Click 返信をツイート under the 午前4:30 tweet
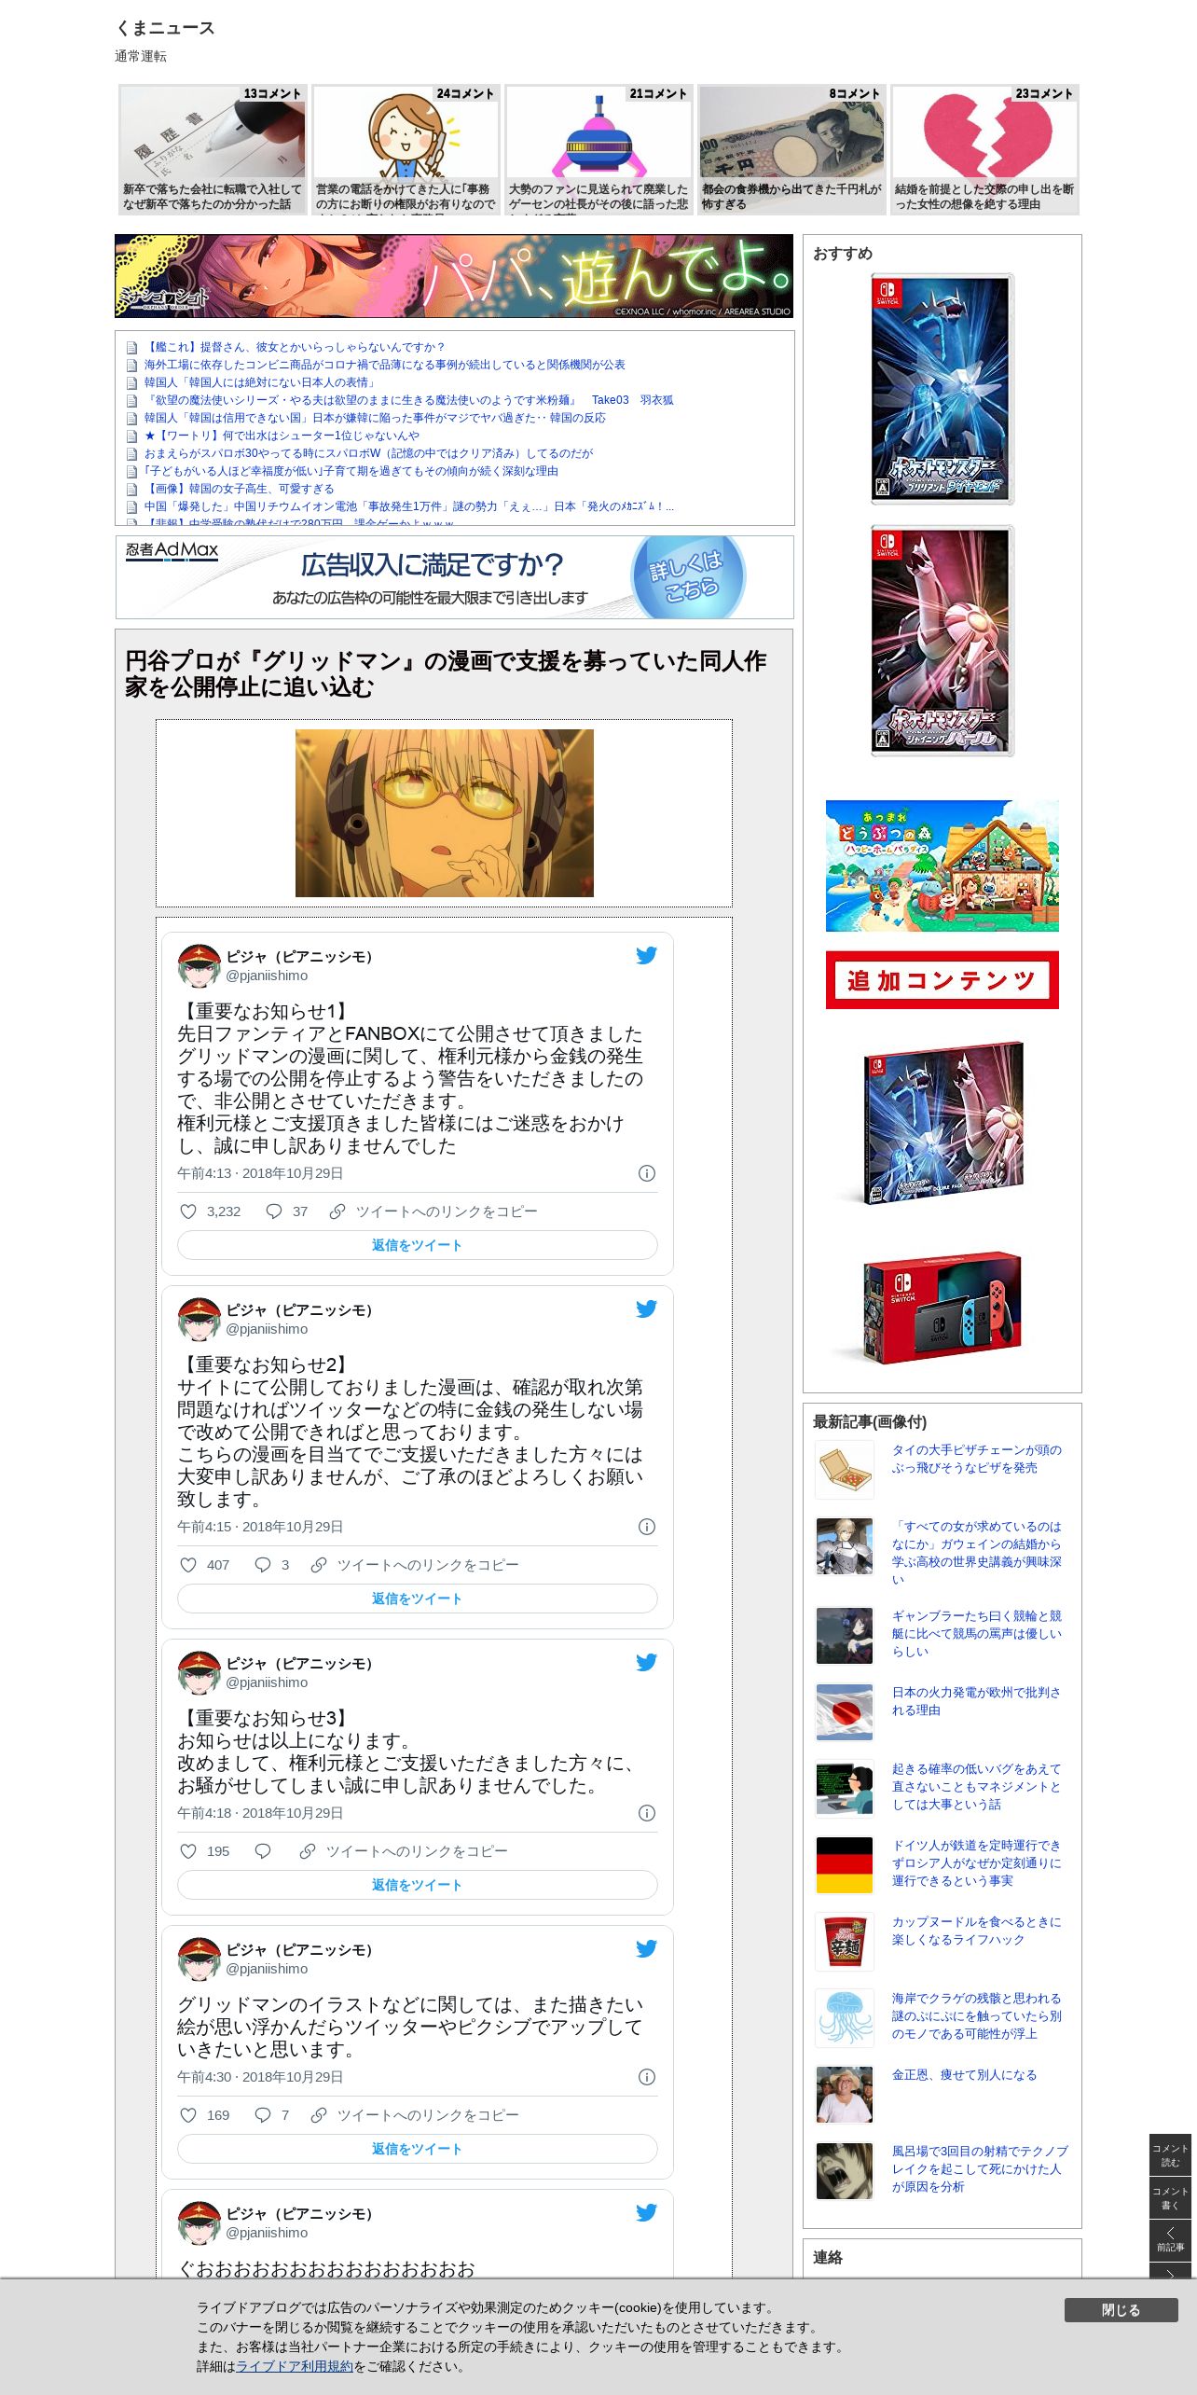This screenshot has height=2395, width=1197. point(418,2149)
